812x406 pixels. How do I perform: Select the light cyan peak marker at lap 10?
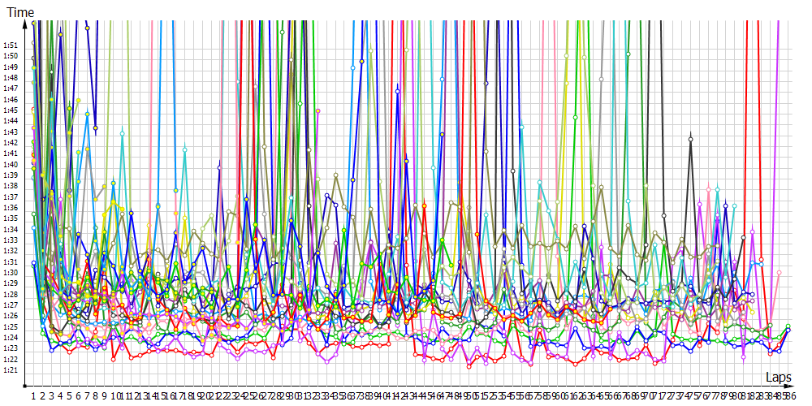coord(122,132)
